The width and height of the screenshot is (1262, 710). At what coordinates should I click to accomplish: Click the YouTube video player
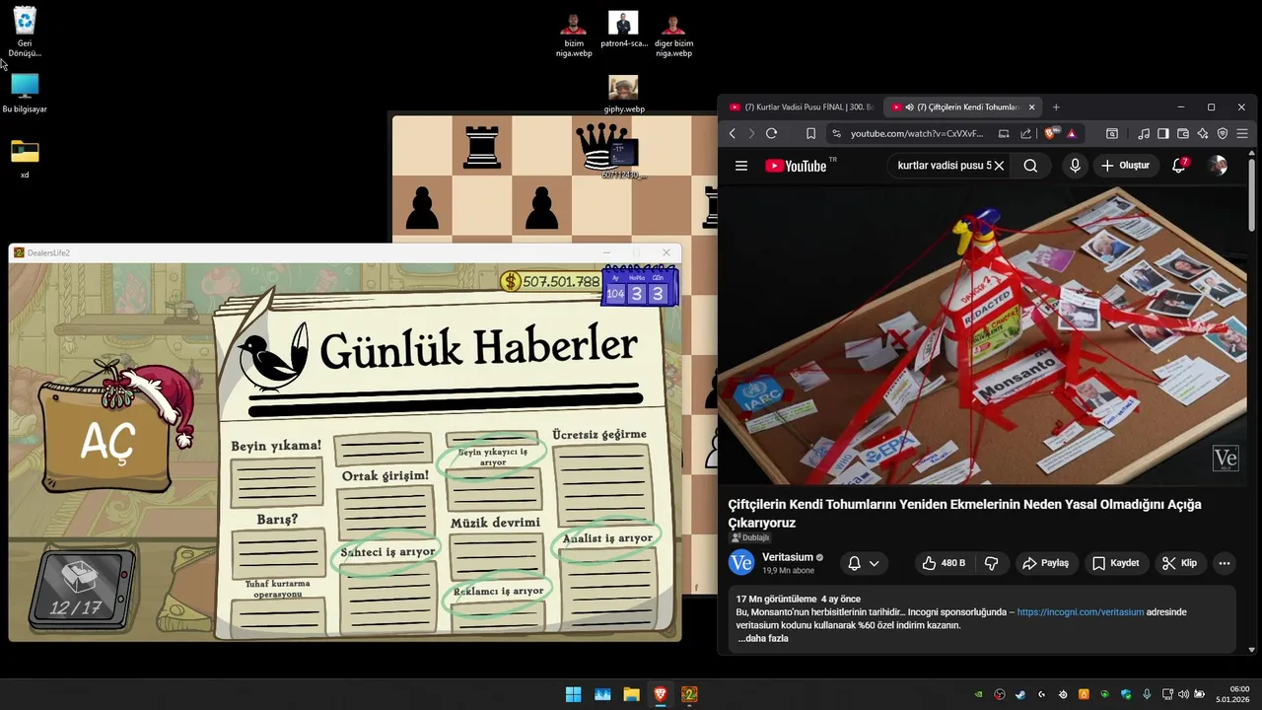pyautogui.click(x=983, y=334)
